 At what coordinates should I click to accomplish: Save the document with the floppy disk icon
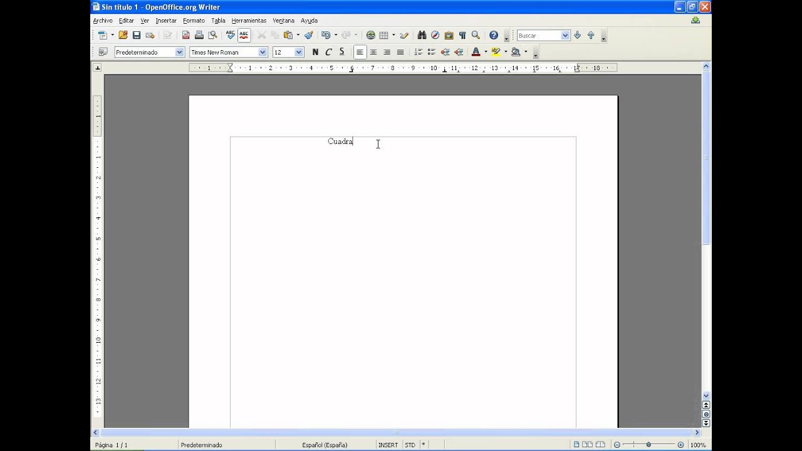pos(137,36)
